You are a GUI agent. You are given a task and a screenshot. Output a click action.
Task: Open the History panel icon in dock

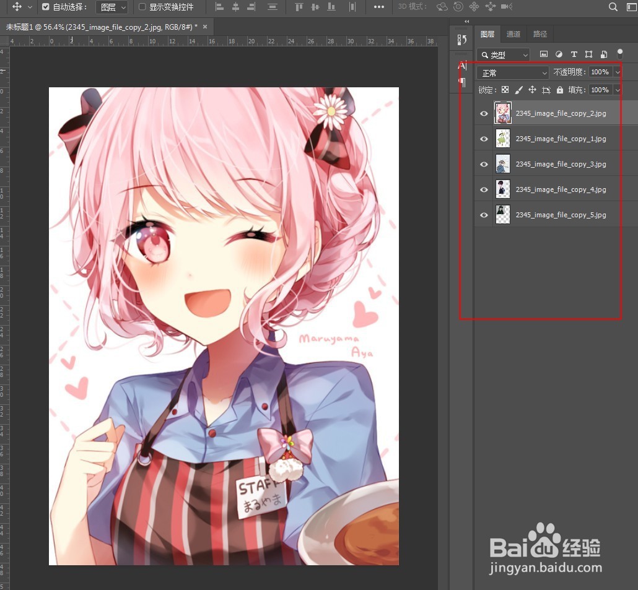[x=462, y=40]
